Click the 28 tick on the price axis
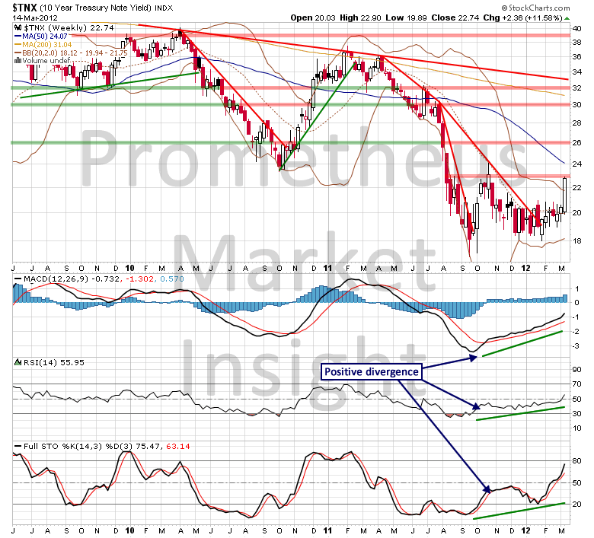Viewport: 594px width, 538px height. pos(577,123)
